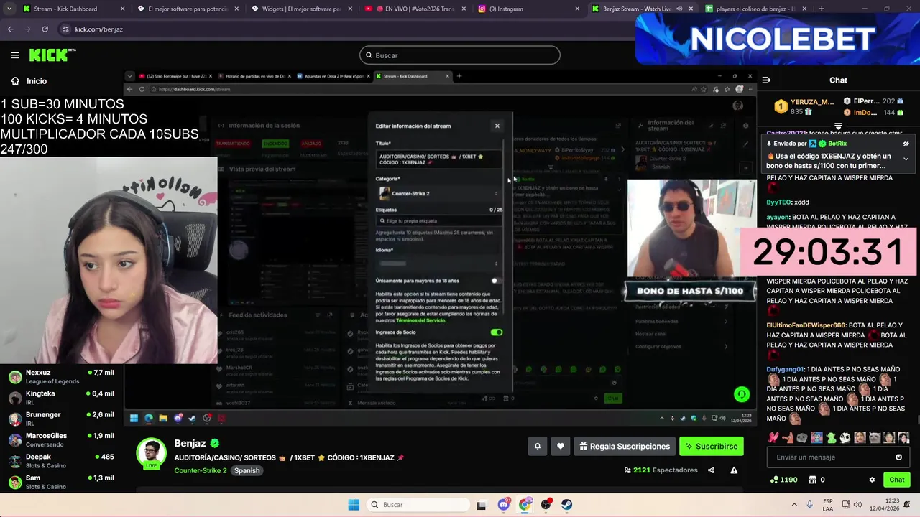Toggle the notification bell for Benjaz
The height and width of the screenshot is (517, 920).
(537, 446)
